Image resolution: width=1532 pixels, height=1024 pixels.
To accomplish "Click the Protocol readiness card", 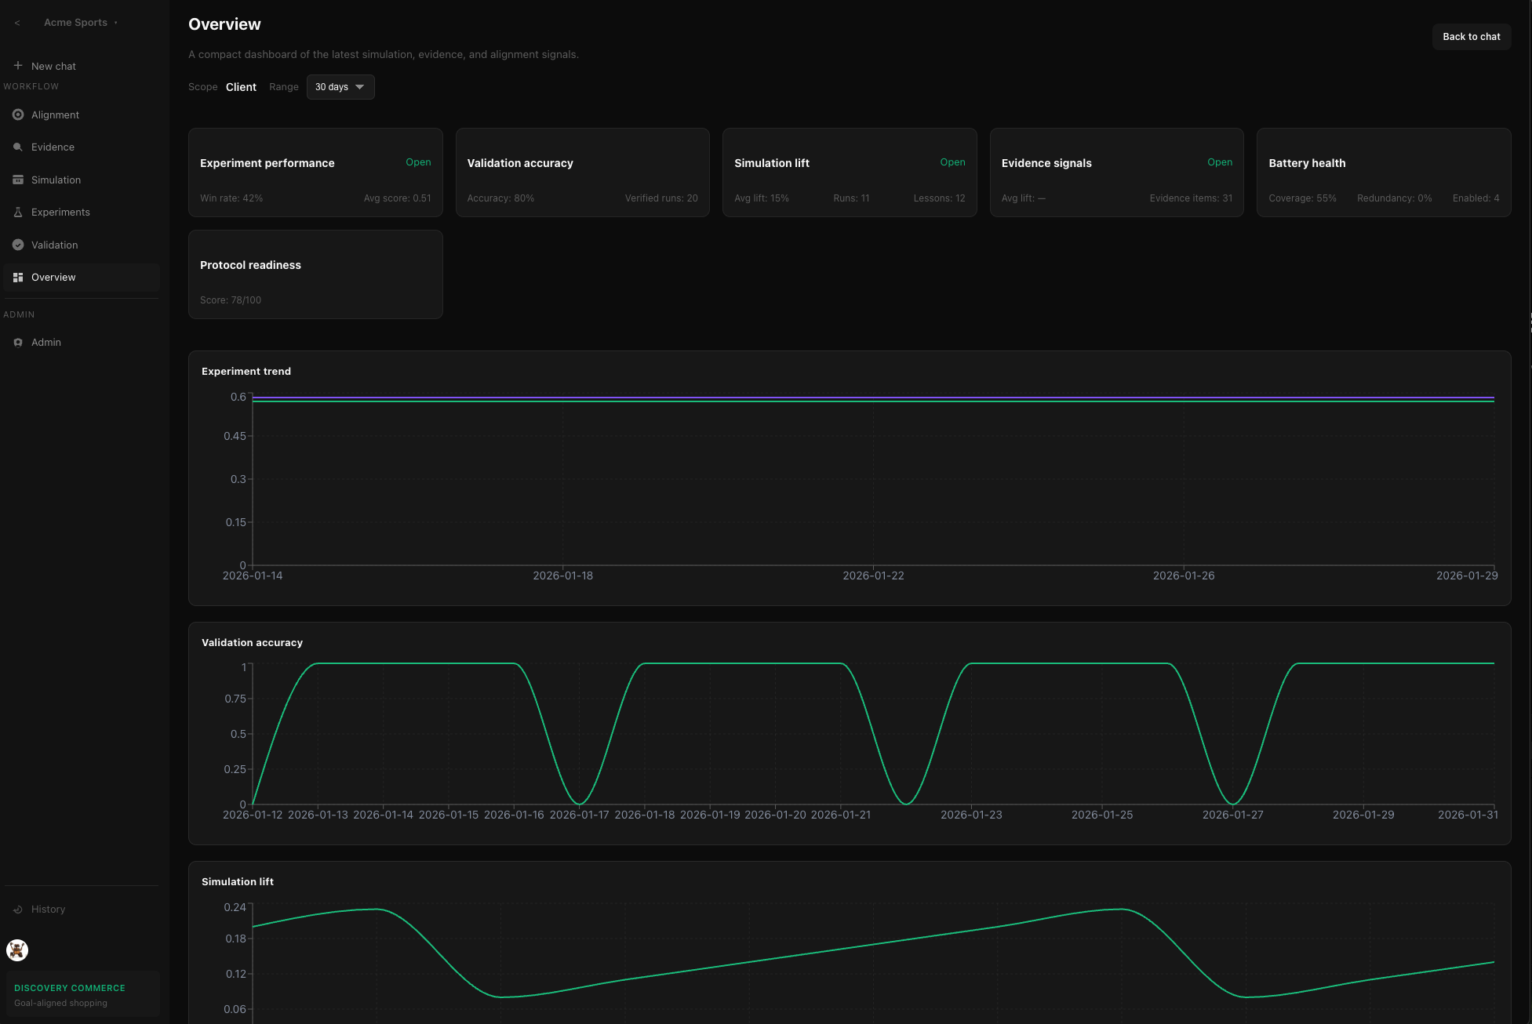I will pos(315,274).
